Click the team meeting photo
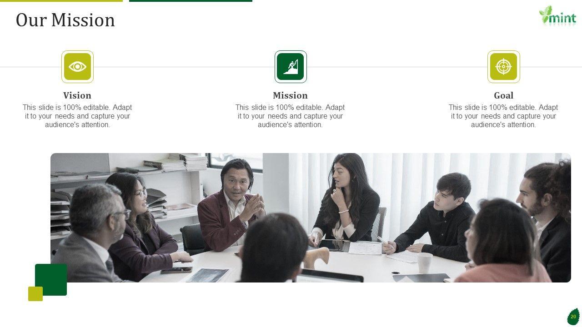The height and width of the screenshot is (327, 582). [311, 218]
